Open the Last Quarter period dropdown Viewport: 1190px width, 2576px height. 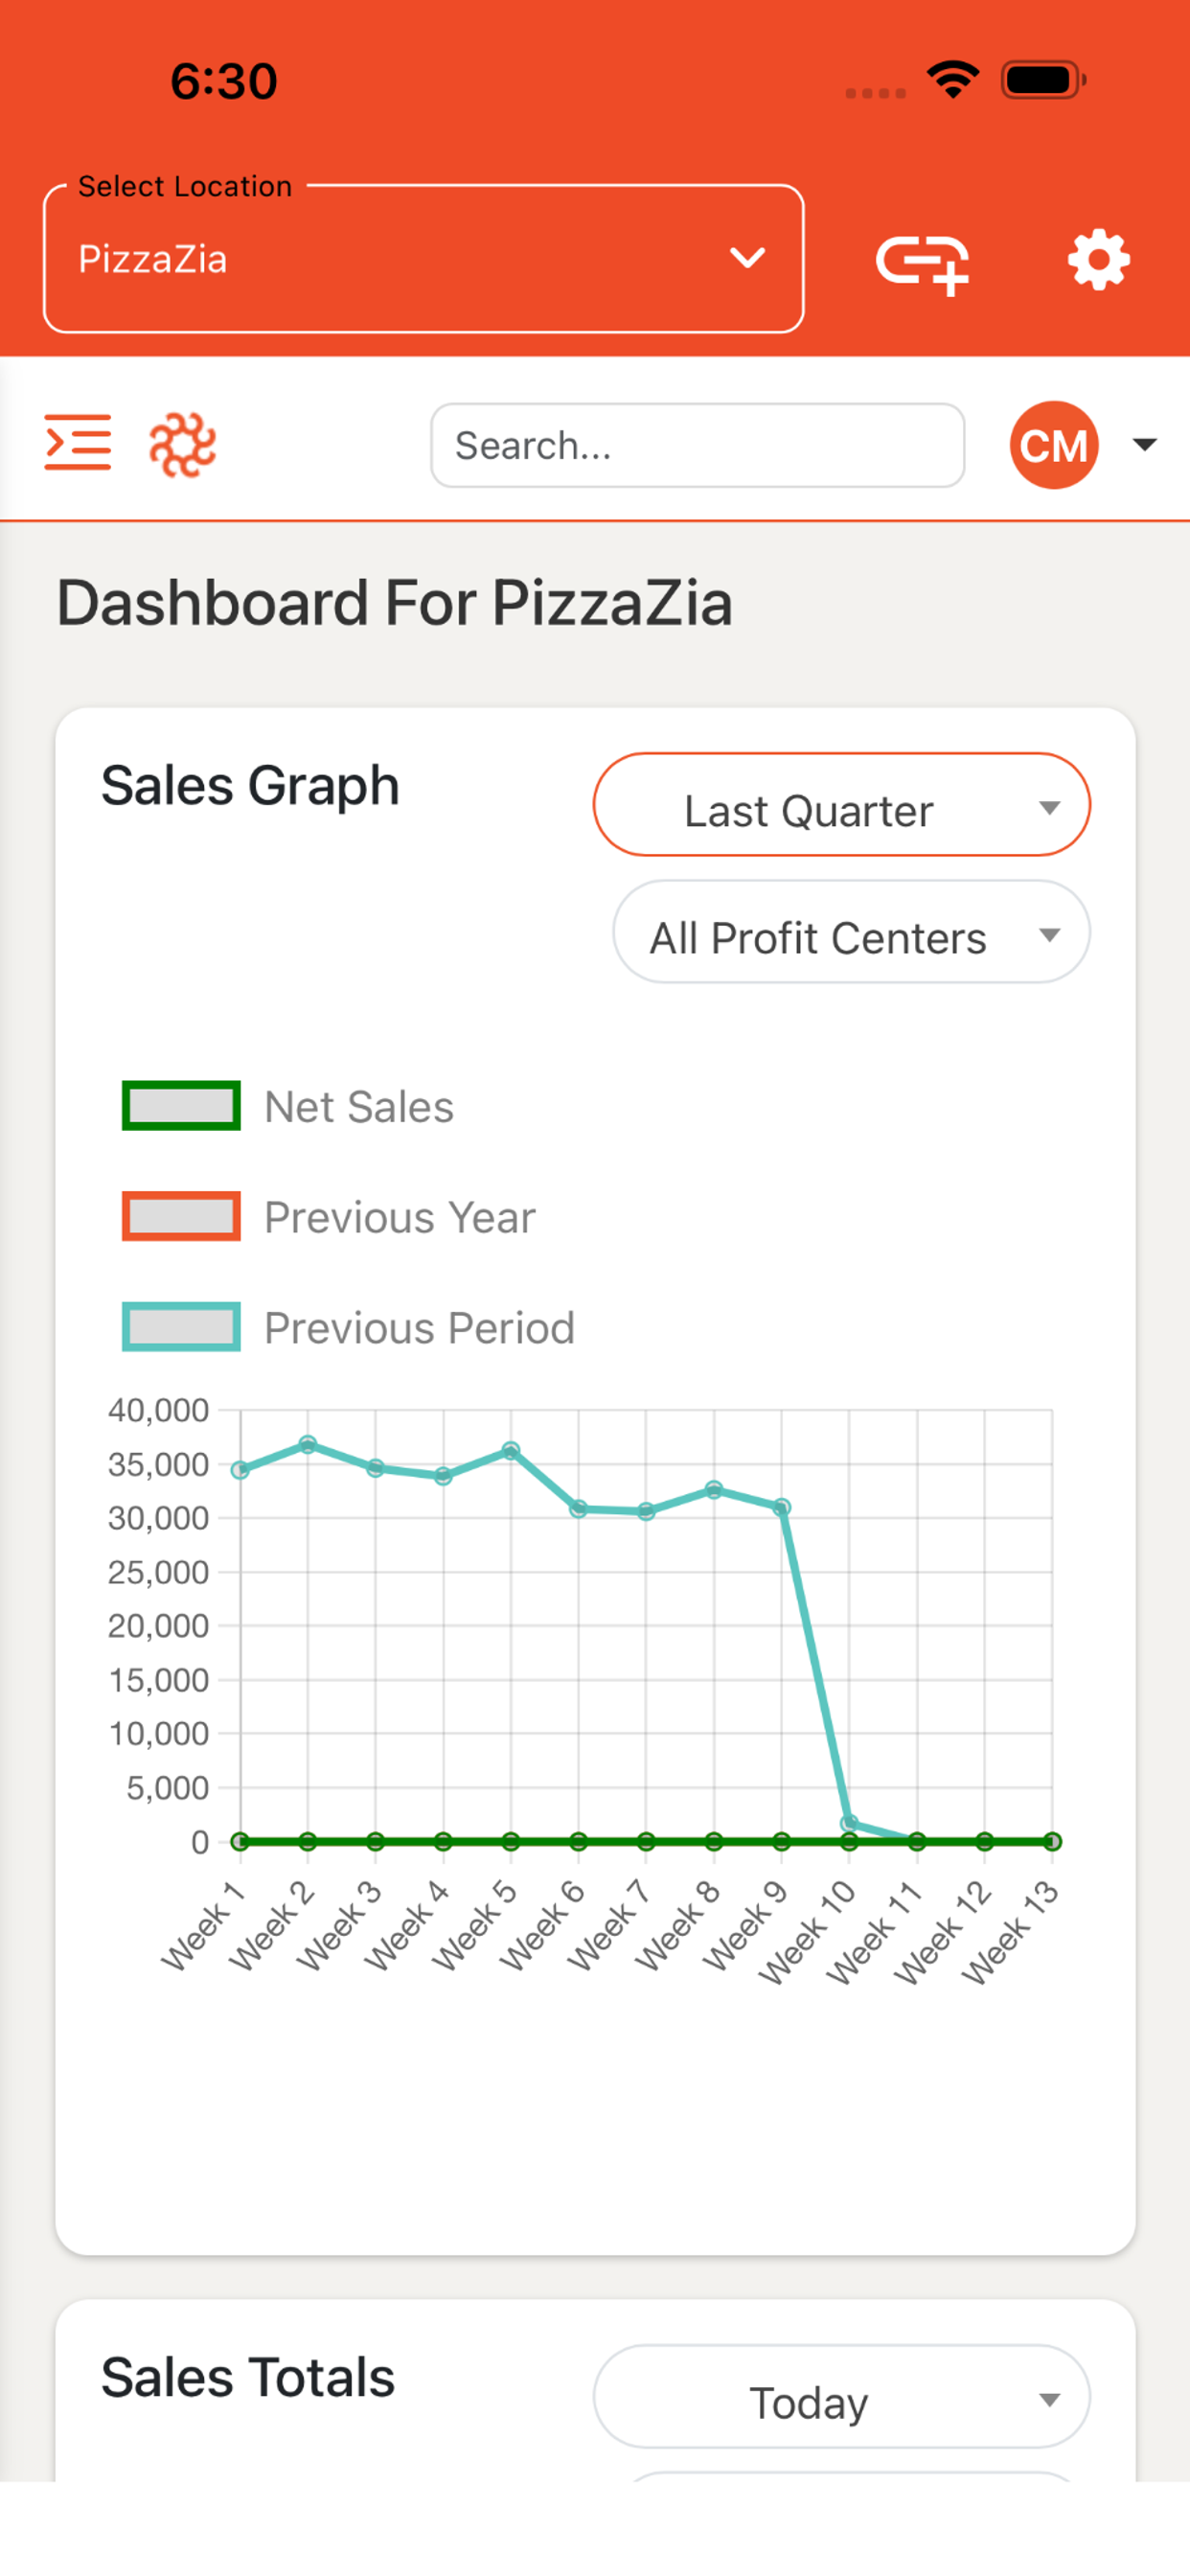click(x=842, y=805)
